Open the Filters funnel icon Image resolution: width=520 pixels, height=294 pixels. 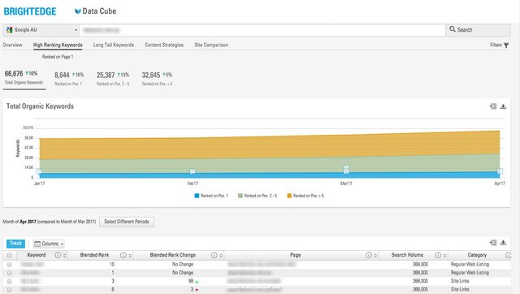[506, 45]
